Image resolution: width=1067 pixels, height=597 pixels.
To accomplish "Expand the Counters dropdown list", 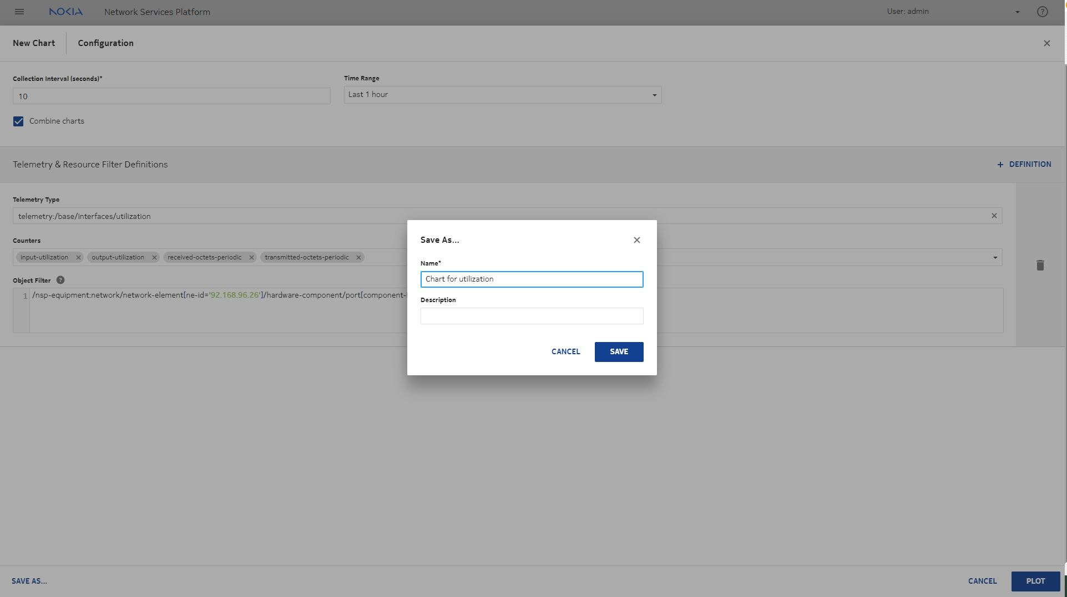I will pos(995,257).
